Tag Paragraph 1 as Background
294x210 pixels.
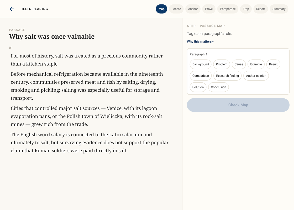(201, 64)
